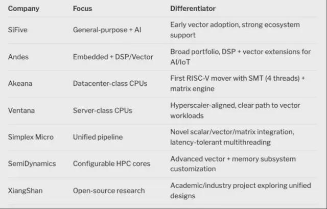Click the Unified pipeline focus cell
The width and height of the screenshot is (327, 209).
click(x=98, y=137)
